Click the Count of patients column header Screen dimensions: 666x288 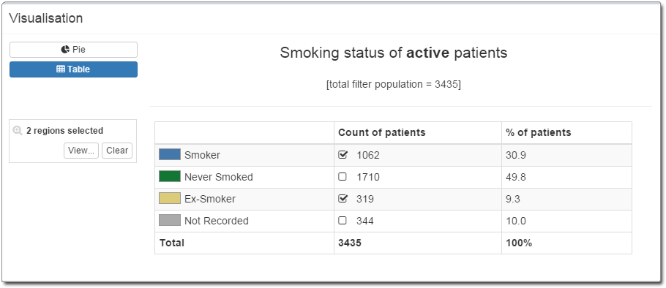(x=381, y=132)
